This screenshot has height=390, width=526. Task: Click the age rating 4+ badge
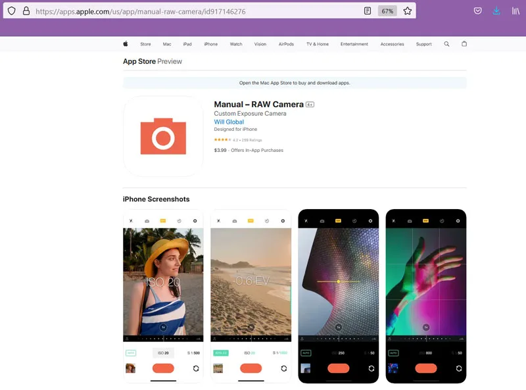click(310, 105)
